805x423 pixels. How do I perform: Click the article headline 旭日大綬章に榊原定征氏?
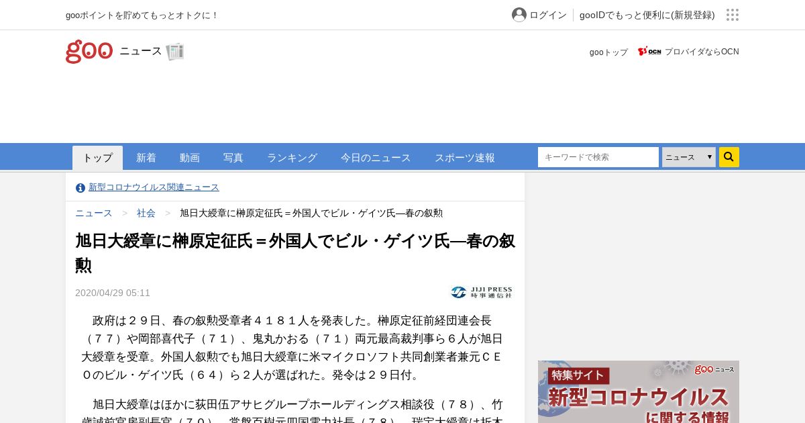[x=295, y=253]
